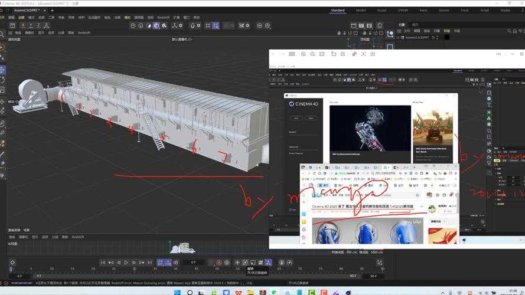Open snap settings gear next to magnet
The height and width of the screenshot is (295, 525).
pyautogui.click(x=198, y=25)
